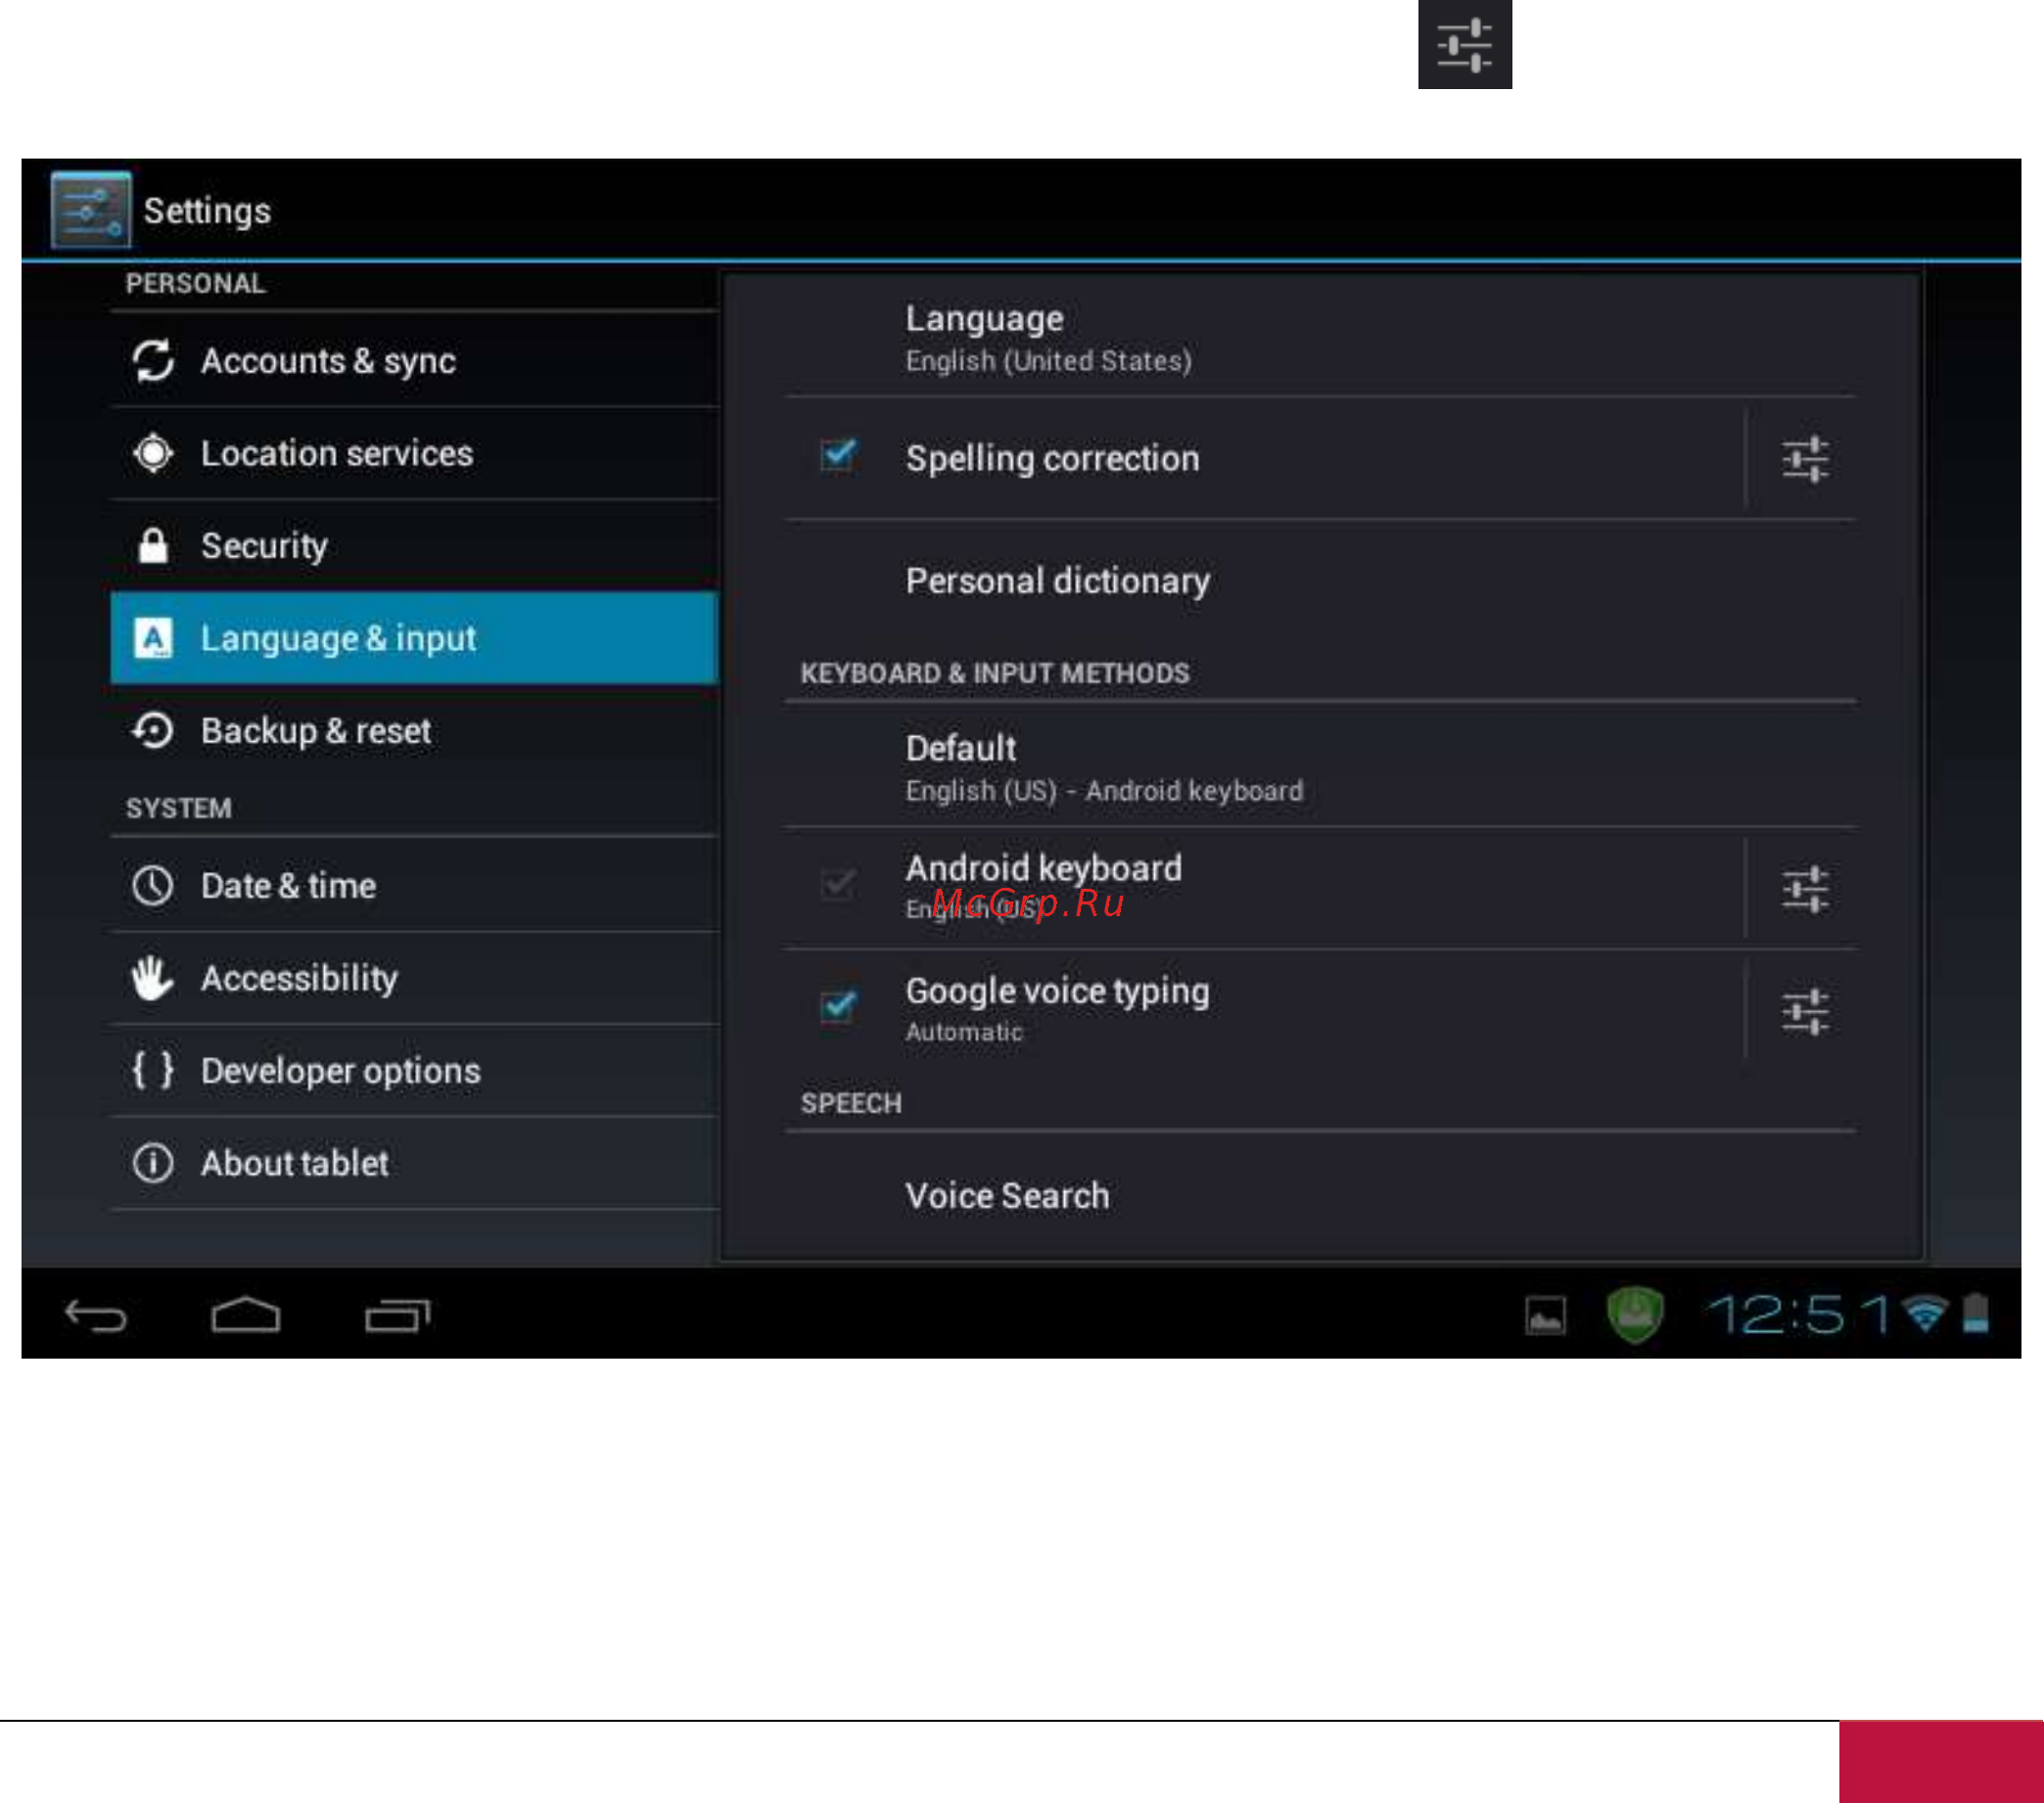Open Android keyboard settings sliders icon

tap(1805, 889)
